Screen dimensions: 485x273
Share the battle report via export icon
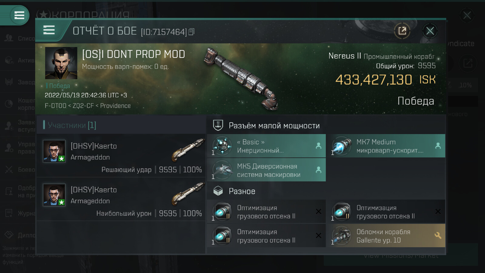click(402, 31)
